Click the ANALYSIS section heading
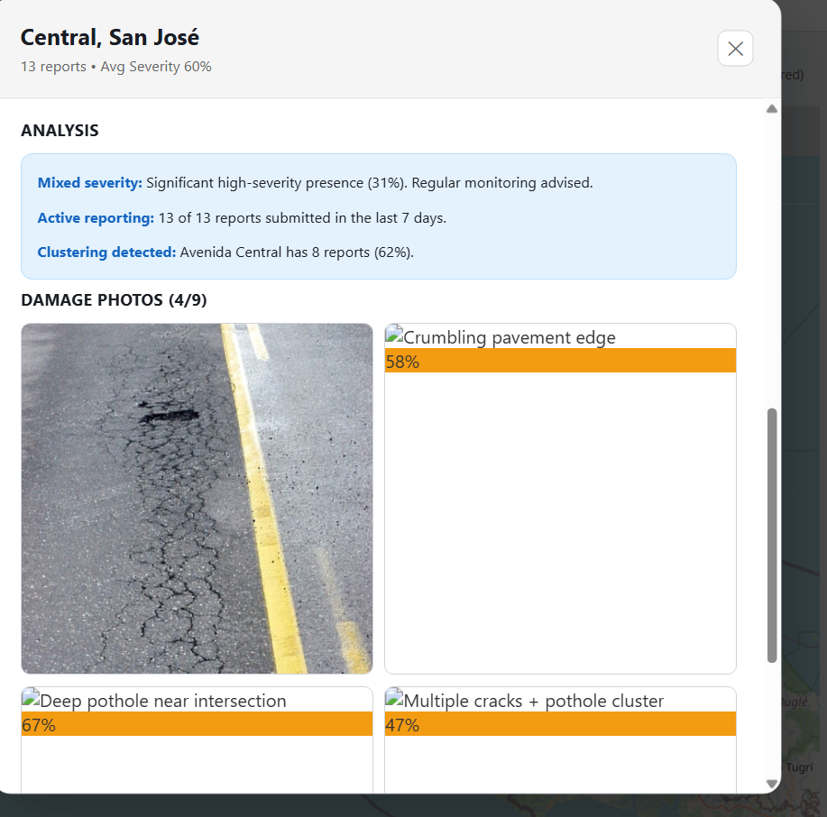Screen dimensions: 827x817 tap(60, 130)
